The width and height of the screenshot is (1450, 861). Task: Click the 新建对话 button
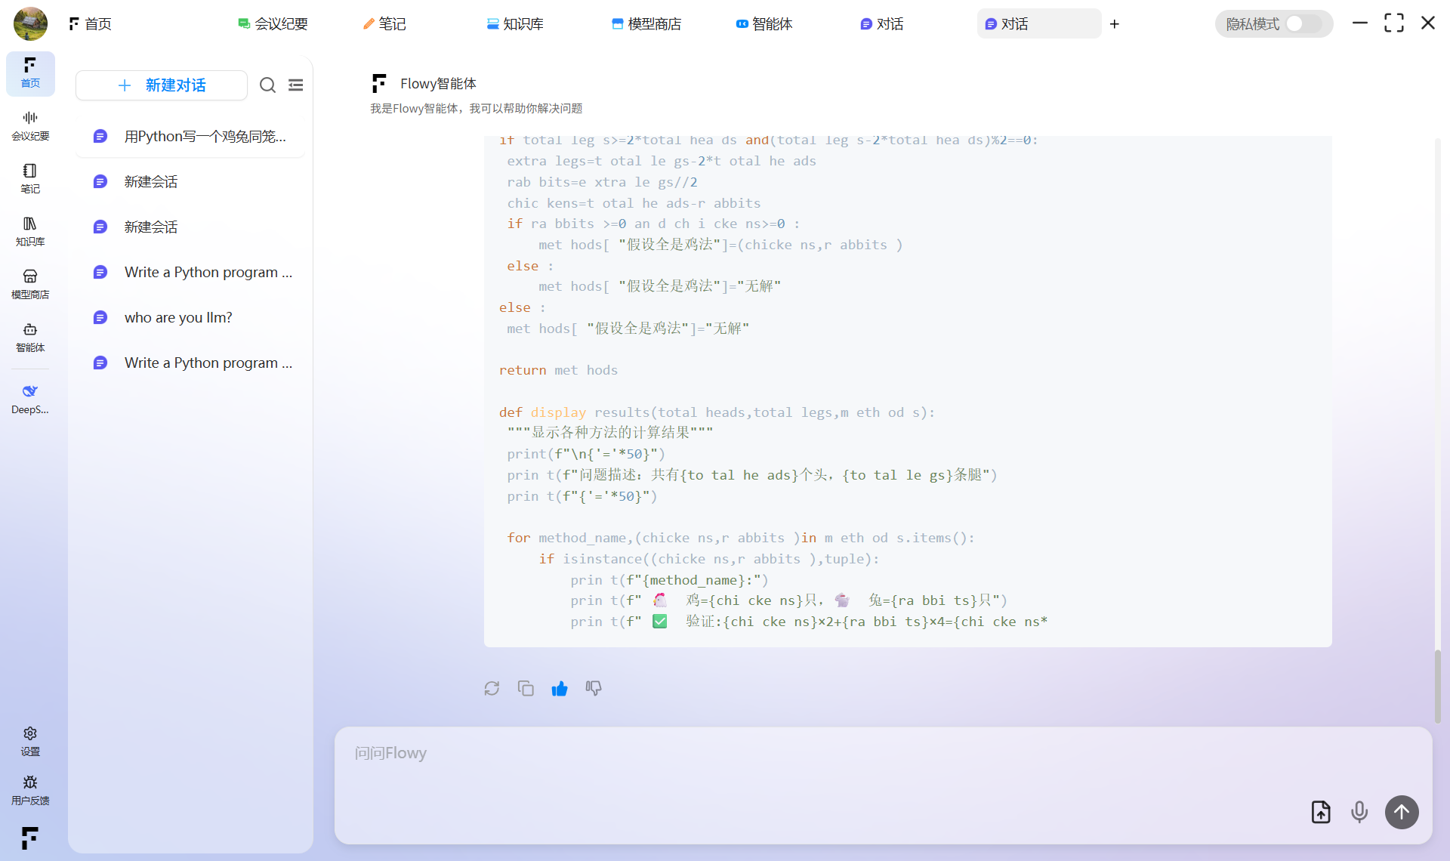(161, 85)
